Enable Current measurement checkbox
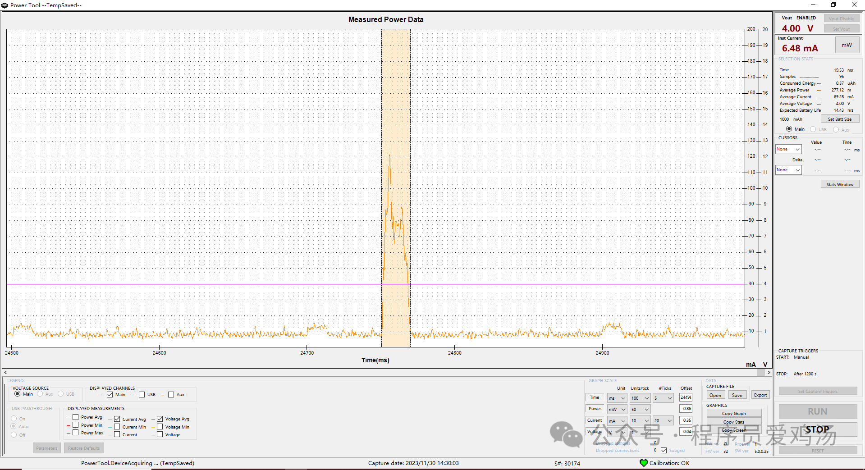 pos(117,434)
